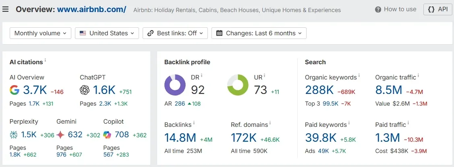The width and height of the screenshot is (454, 167).
Task: Click AI Overview Pages 1.7K value
Action: pos(34,104)
